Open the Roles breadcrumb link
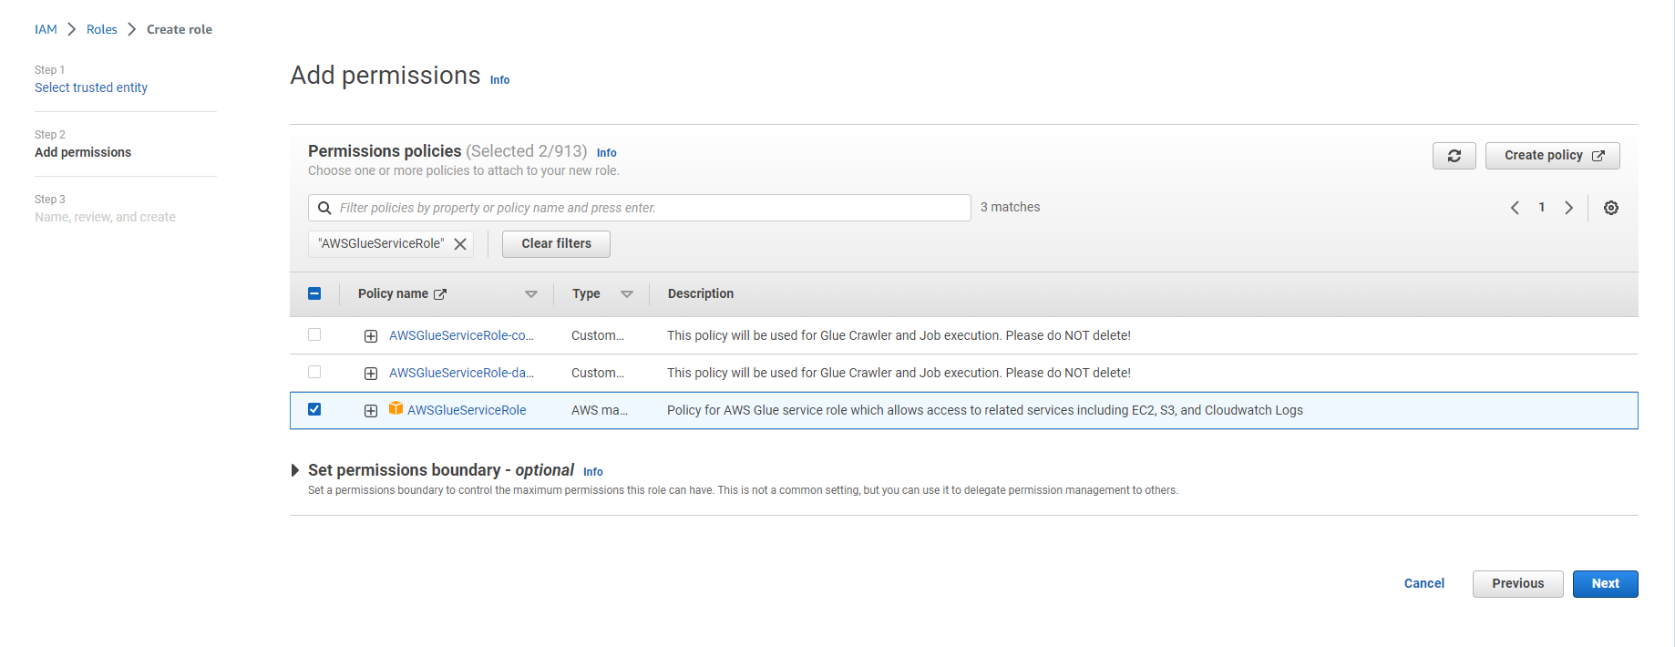The image size is (1675, 647). [x=102, y=29]
